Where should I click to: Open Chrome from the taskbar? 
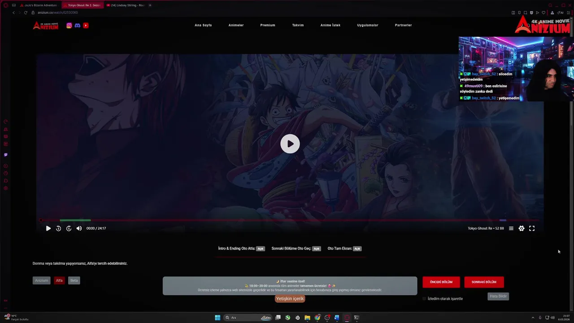tap(317, 318)
